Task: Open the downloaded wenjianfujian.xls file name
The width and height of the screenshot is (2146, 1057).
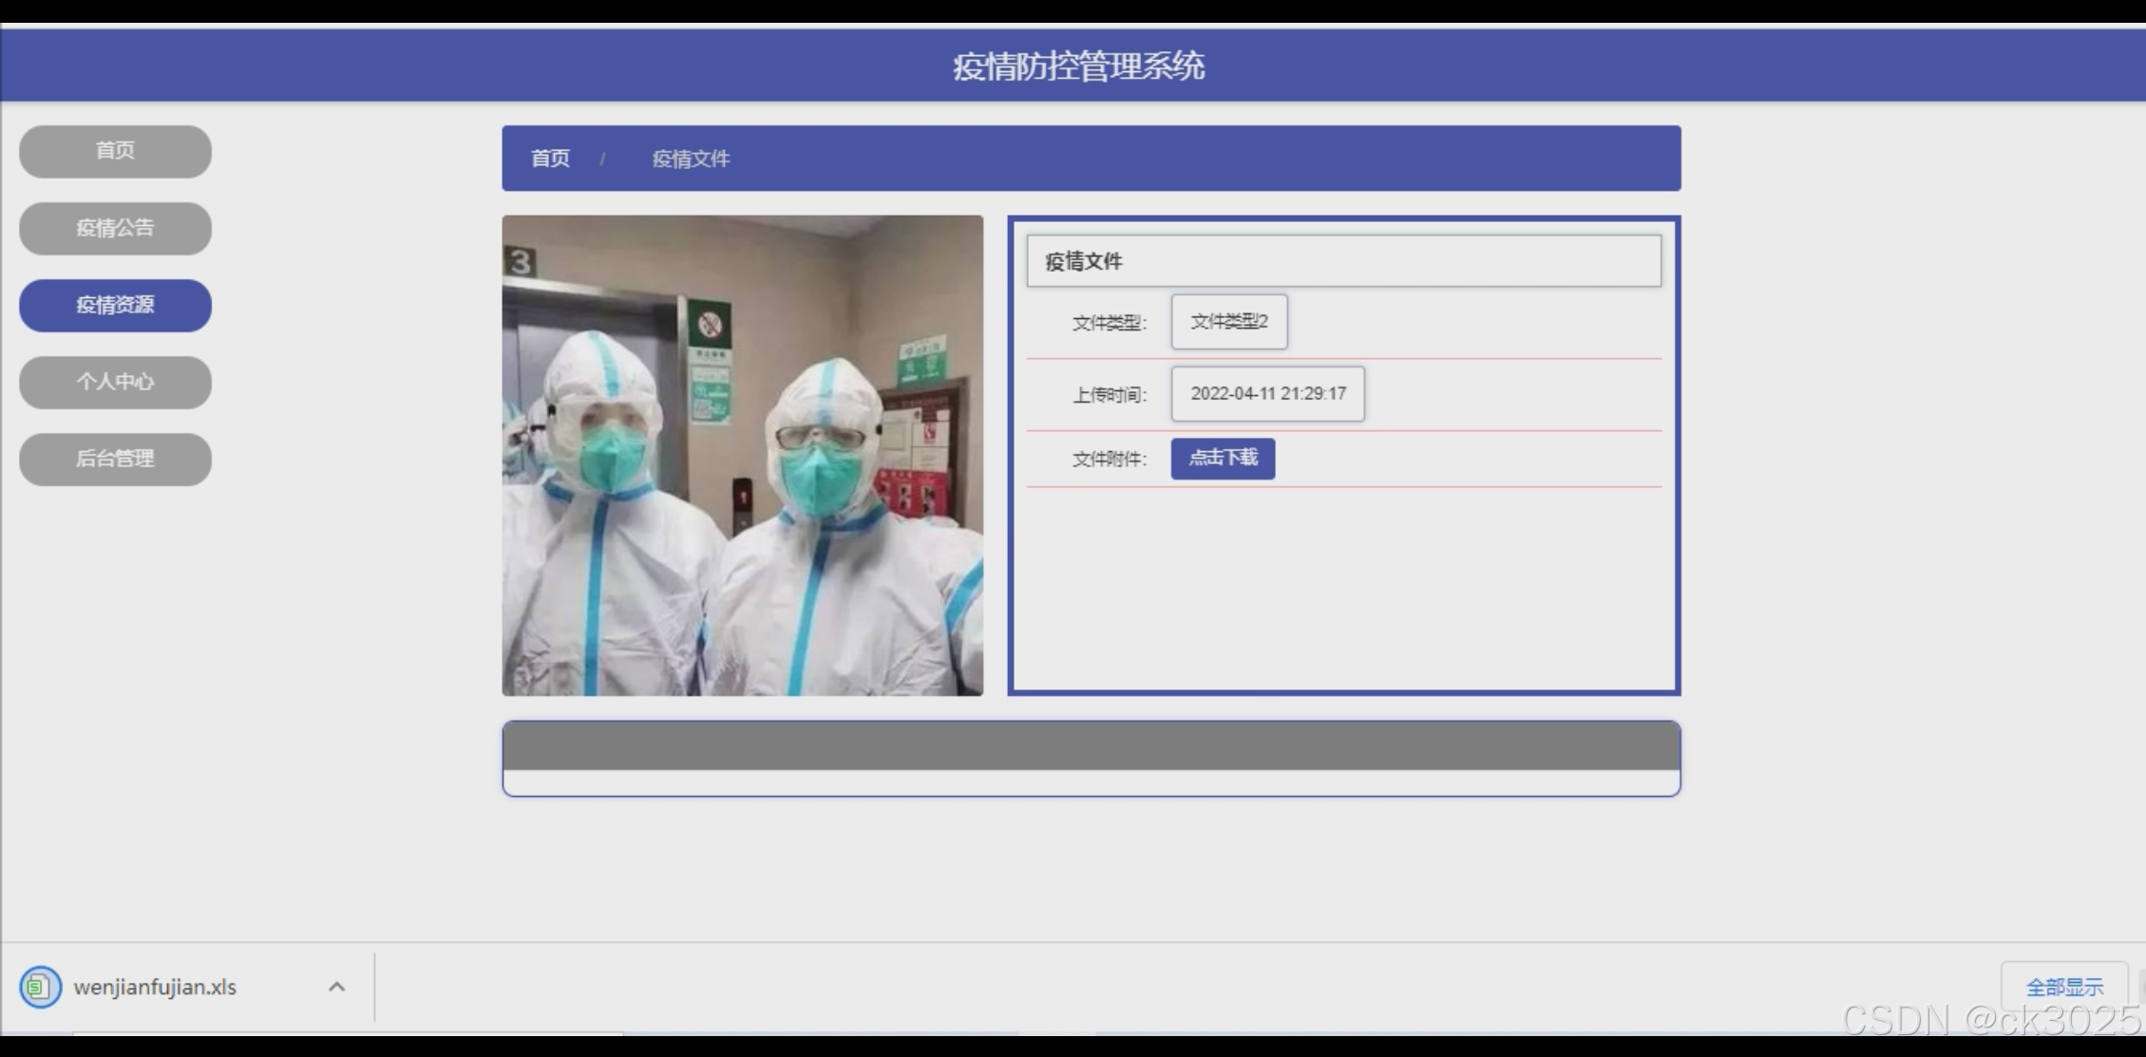Action: pos(155,987)
